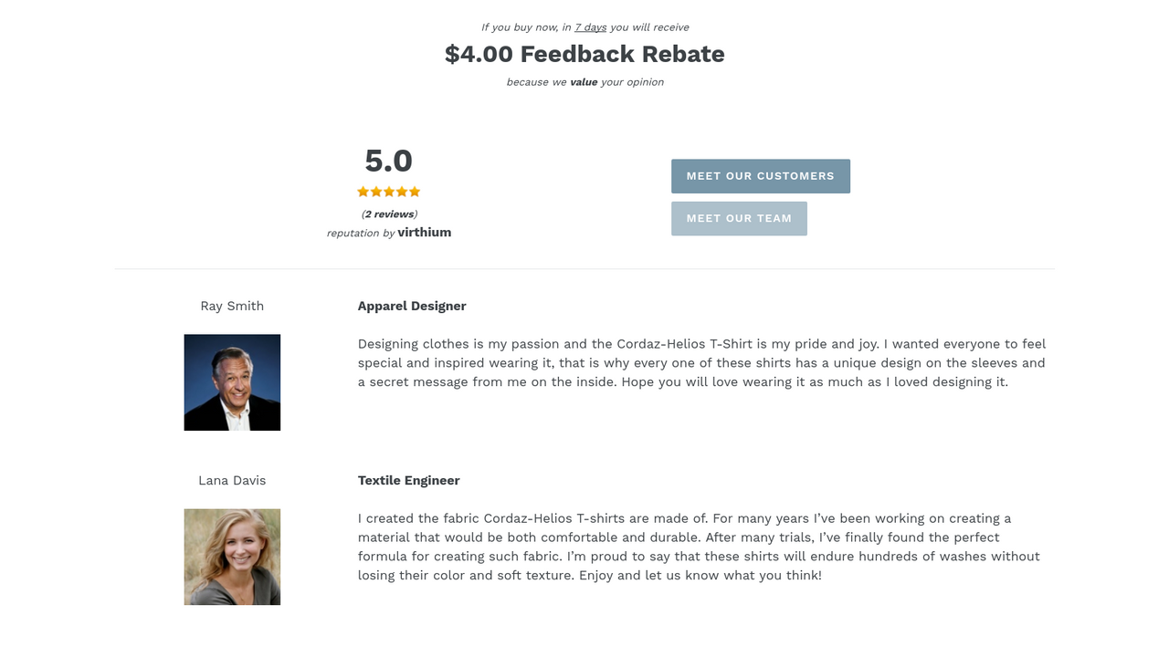The width and height of the screenshot is (1169, 657).
Task: Select the Meet Our Customers tab button
Action: click(761, 176)
